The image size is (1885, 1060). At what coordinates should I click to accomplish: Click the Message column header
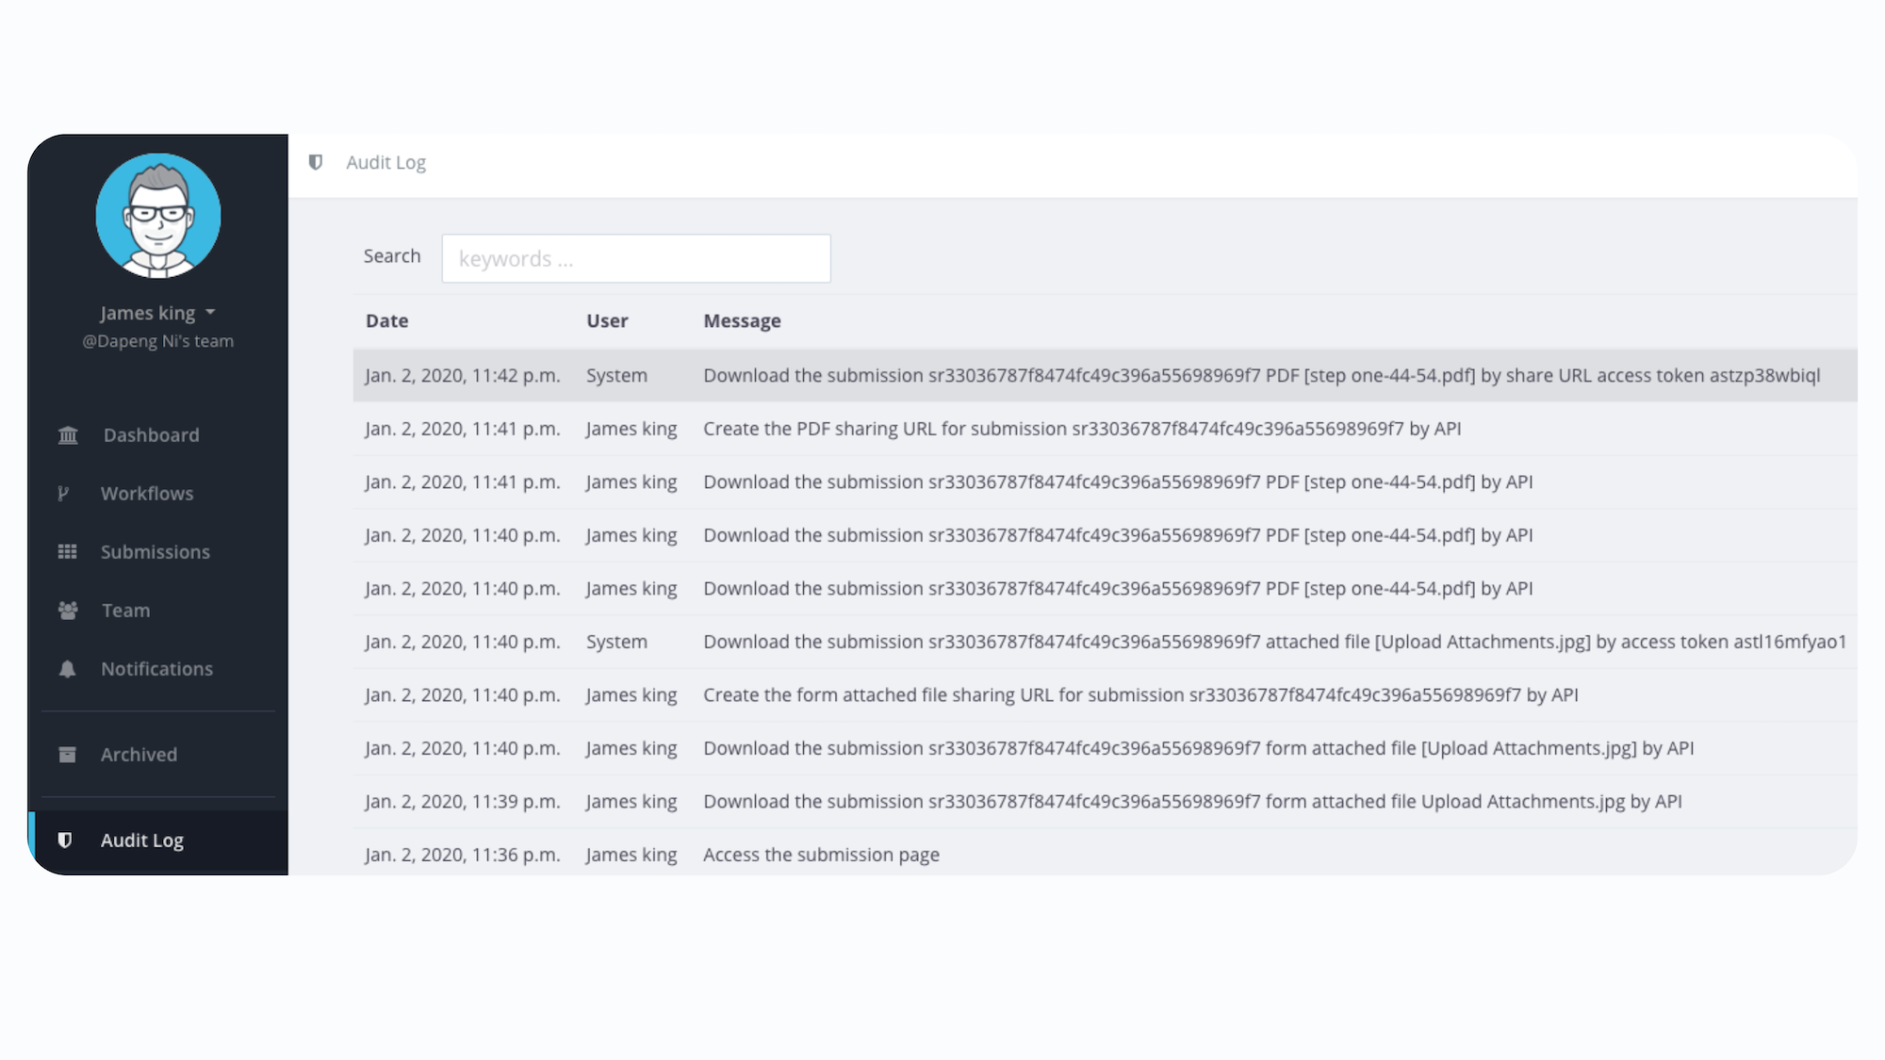pyautogui.click(x=742, y=321)
